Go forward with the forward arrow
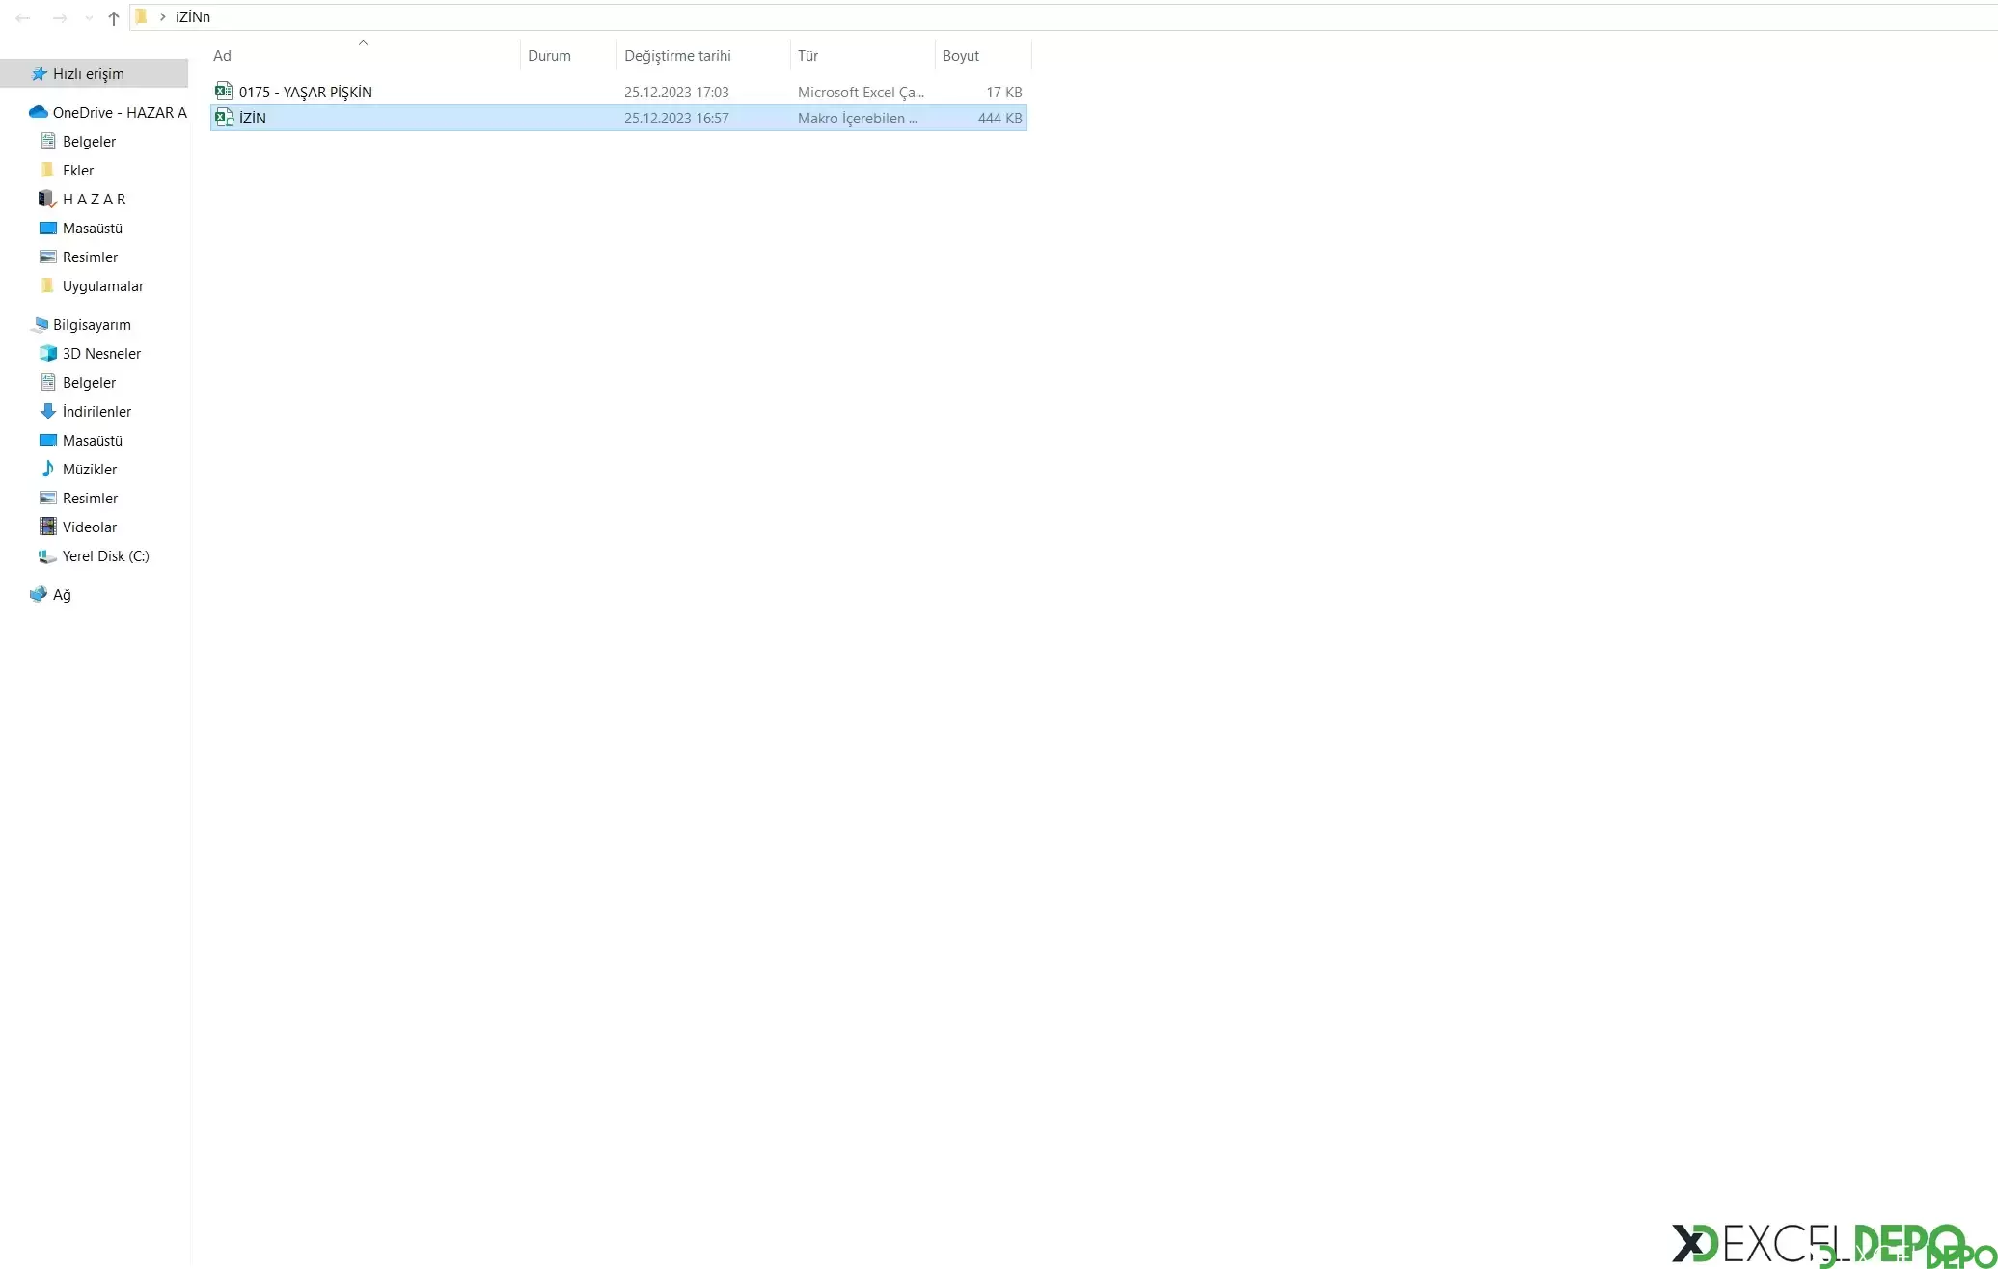This screenshot has width=1998, height=1269. [60, 17]
